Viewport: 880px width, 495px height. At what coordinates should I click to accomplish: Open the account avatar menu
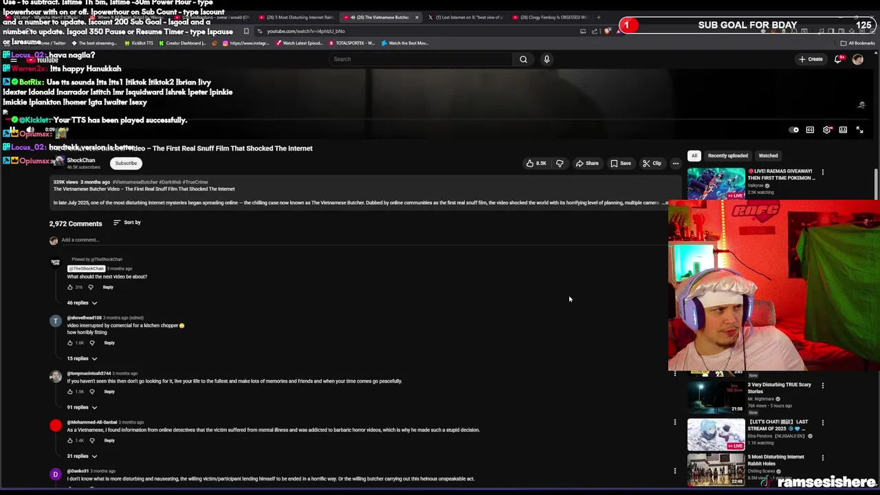click(857, 59)
